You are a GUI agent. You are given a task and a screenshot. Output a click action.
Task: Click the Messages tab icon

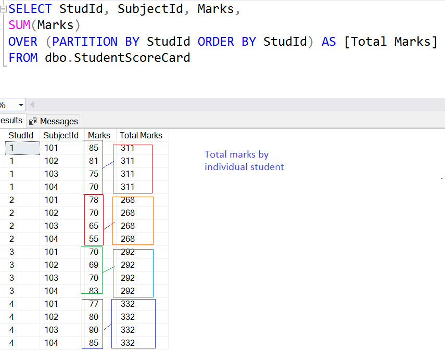tap(34, 121)
